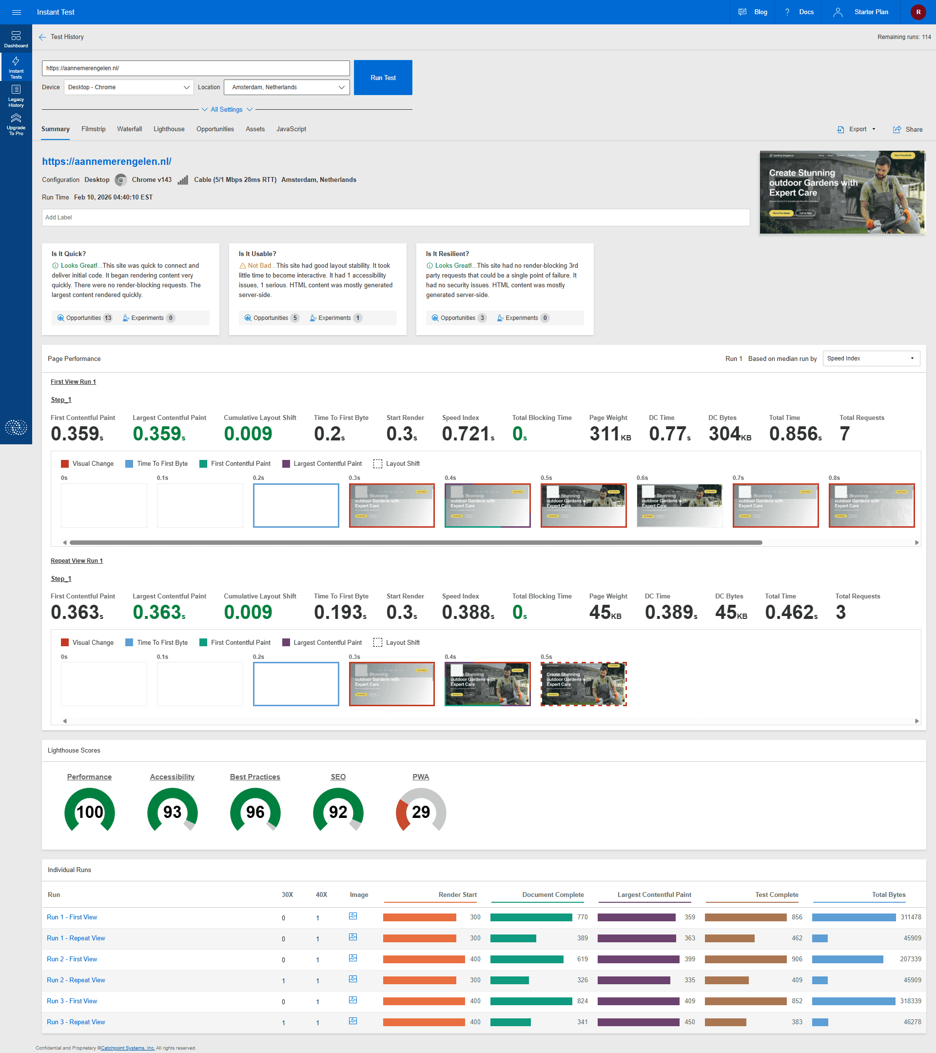Open the hamburger menu icon
This screenshot has width=936, height=1053.
[17, 12]
